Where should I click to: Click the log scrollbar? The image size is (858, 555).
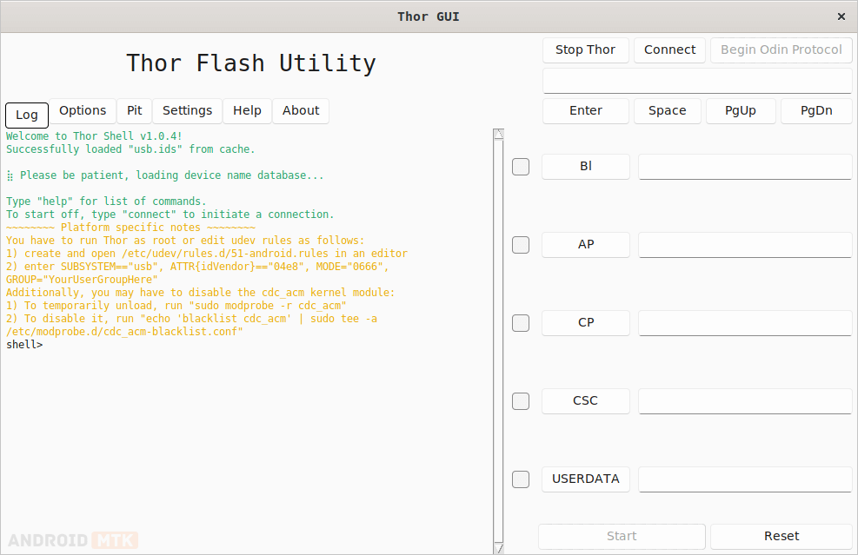pos(497,339)
